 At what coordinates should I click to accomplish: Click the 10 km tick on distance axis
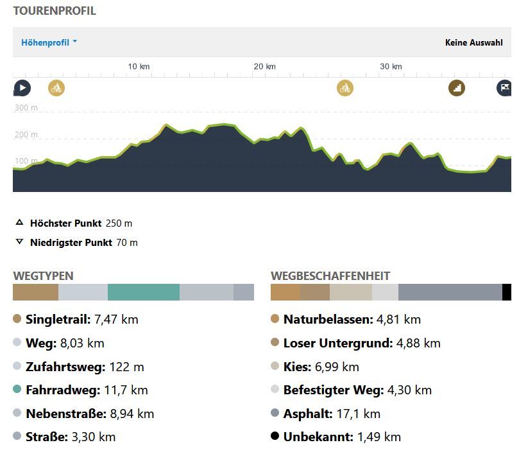click(139, 67)
